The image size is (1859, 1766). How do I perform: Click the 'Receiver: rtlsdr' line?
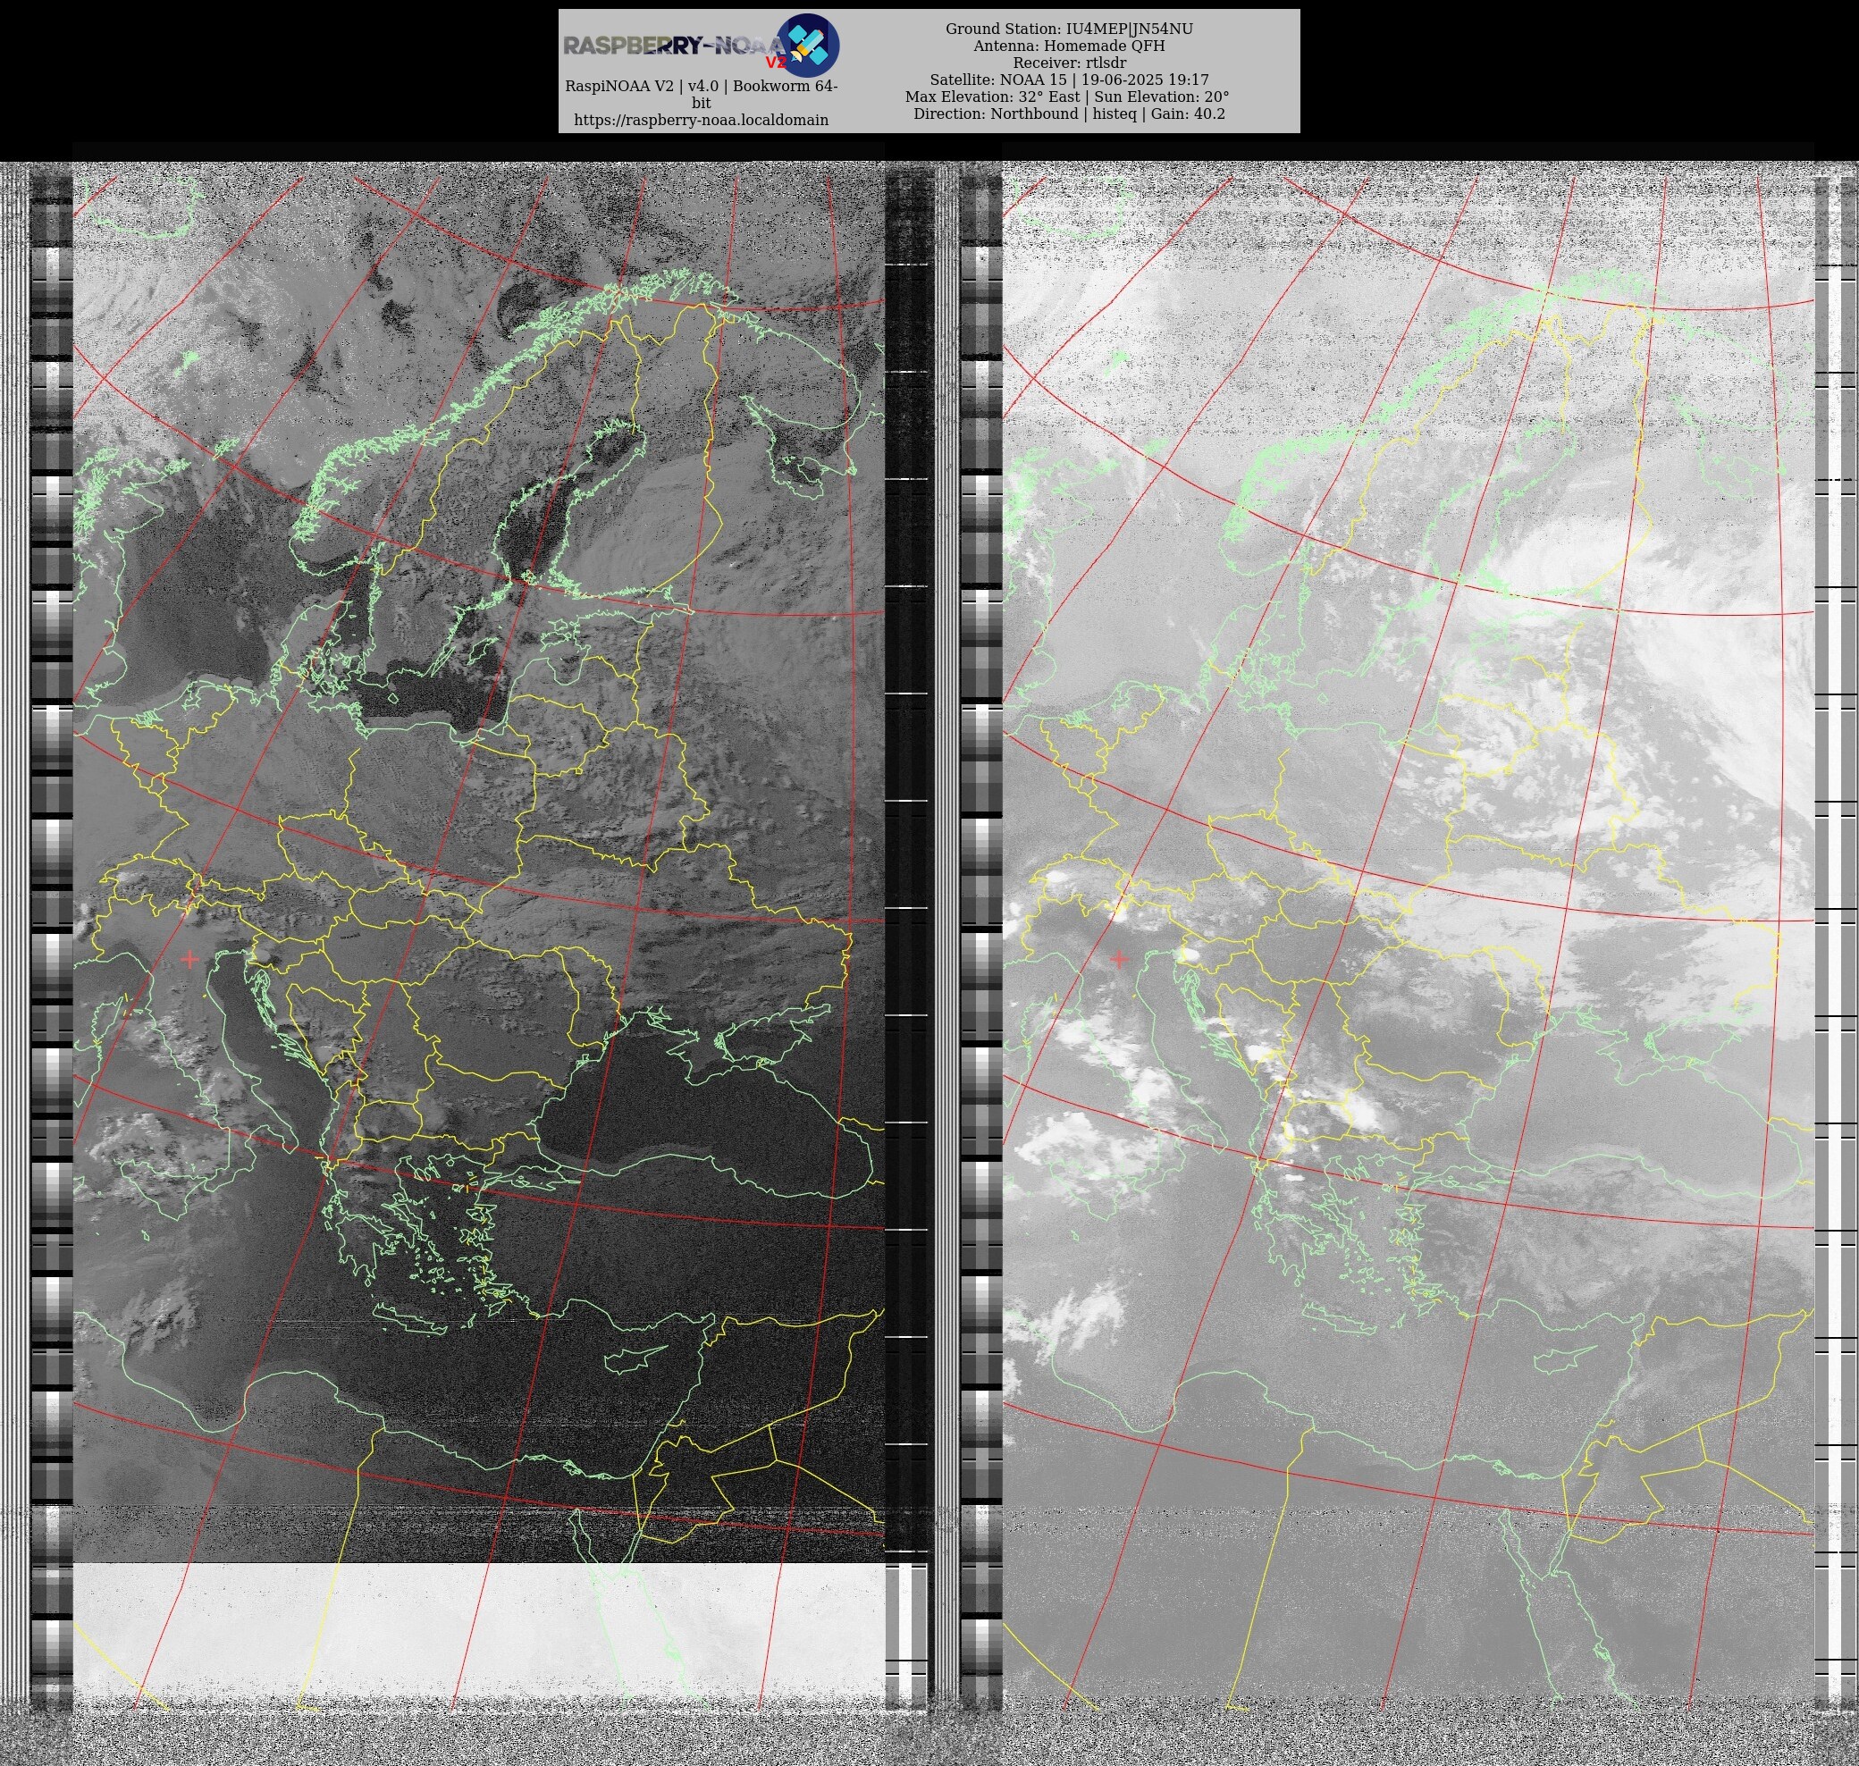coord(1069,63)
